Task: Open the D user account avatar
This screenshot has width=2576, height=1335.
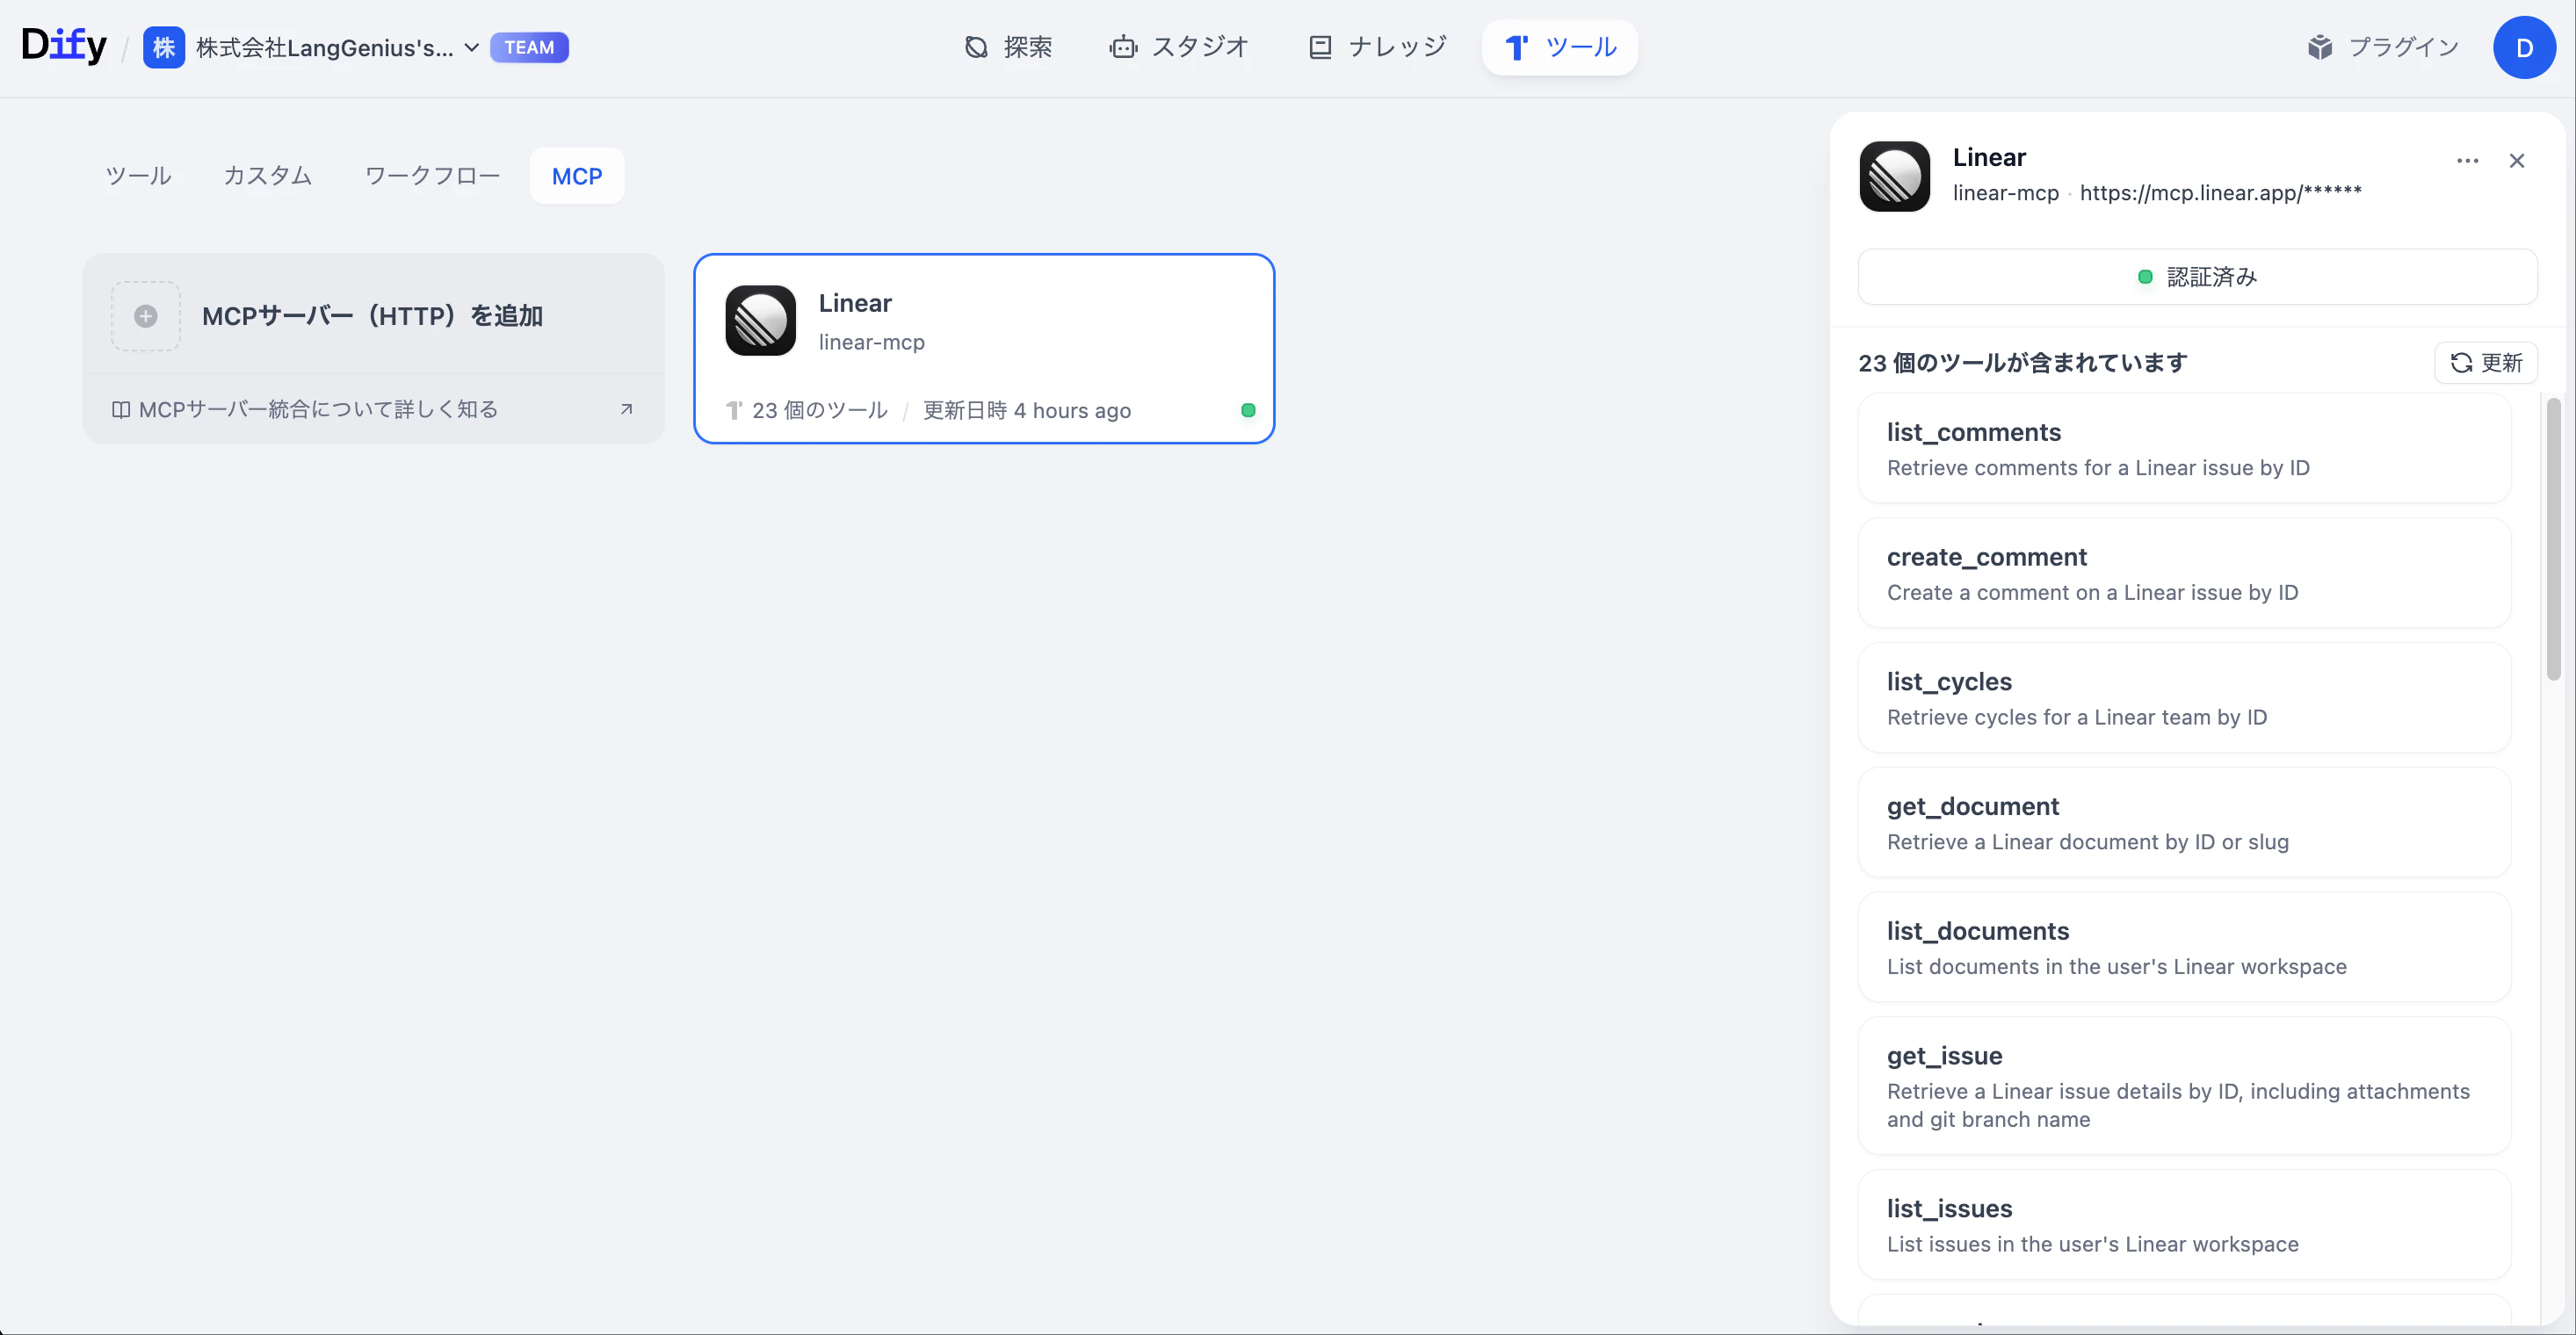Action: tap(2524, 47)
